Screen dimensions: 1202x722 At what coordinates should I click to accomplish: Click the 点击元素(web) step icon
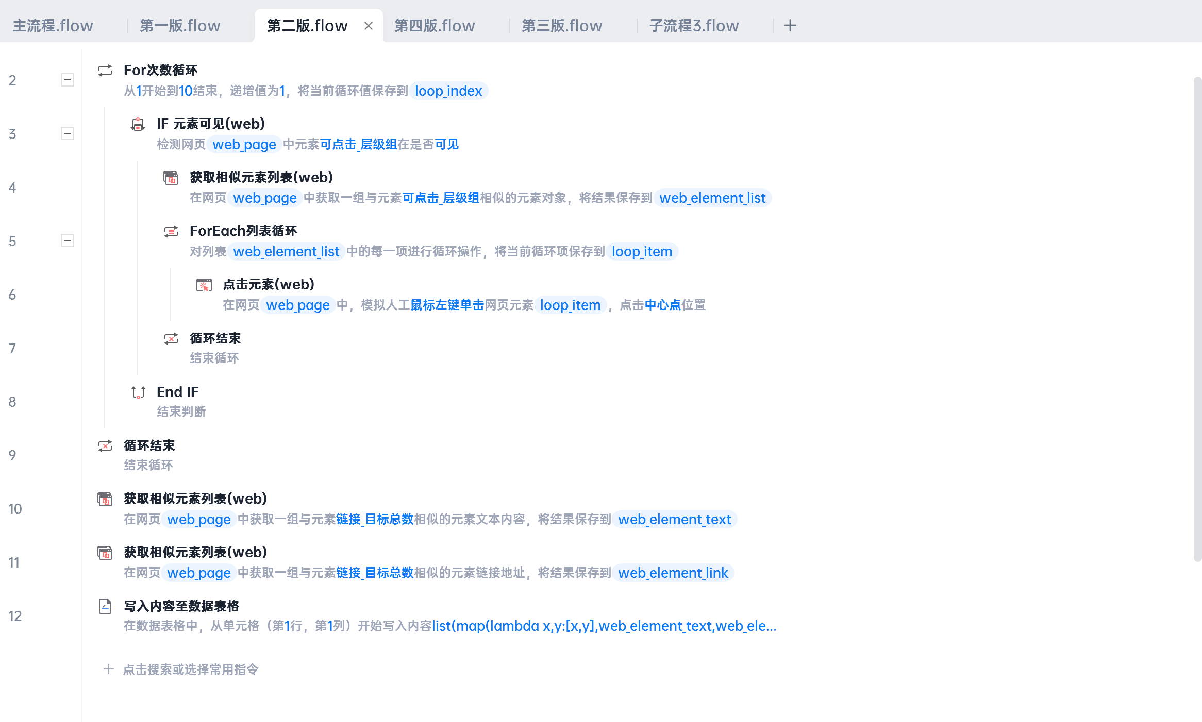204,285
